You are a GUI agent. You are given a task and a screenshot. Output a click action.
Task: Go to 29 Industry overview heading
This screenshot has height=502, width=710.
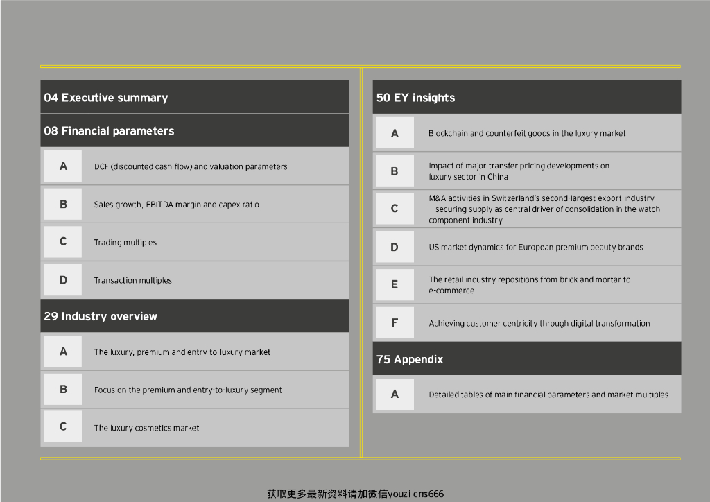pyautogui.click(x=195, y=316)
